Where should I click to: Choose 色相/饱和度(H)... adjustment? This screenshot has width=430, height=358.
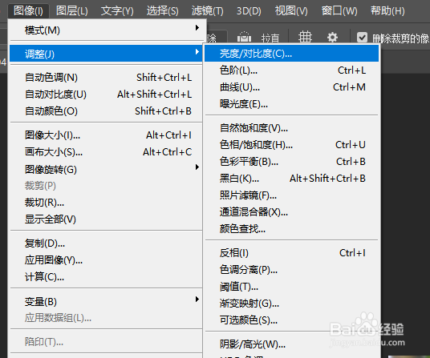coord(291,144)
